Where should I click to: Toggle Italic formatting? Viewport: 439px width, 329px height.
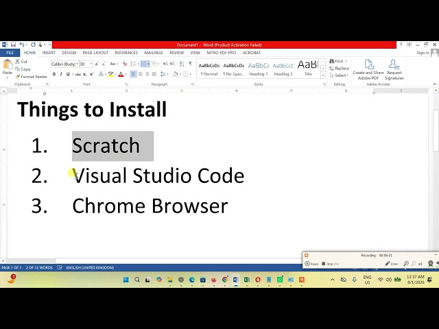pyautogui.click(x=61, y=75)
